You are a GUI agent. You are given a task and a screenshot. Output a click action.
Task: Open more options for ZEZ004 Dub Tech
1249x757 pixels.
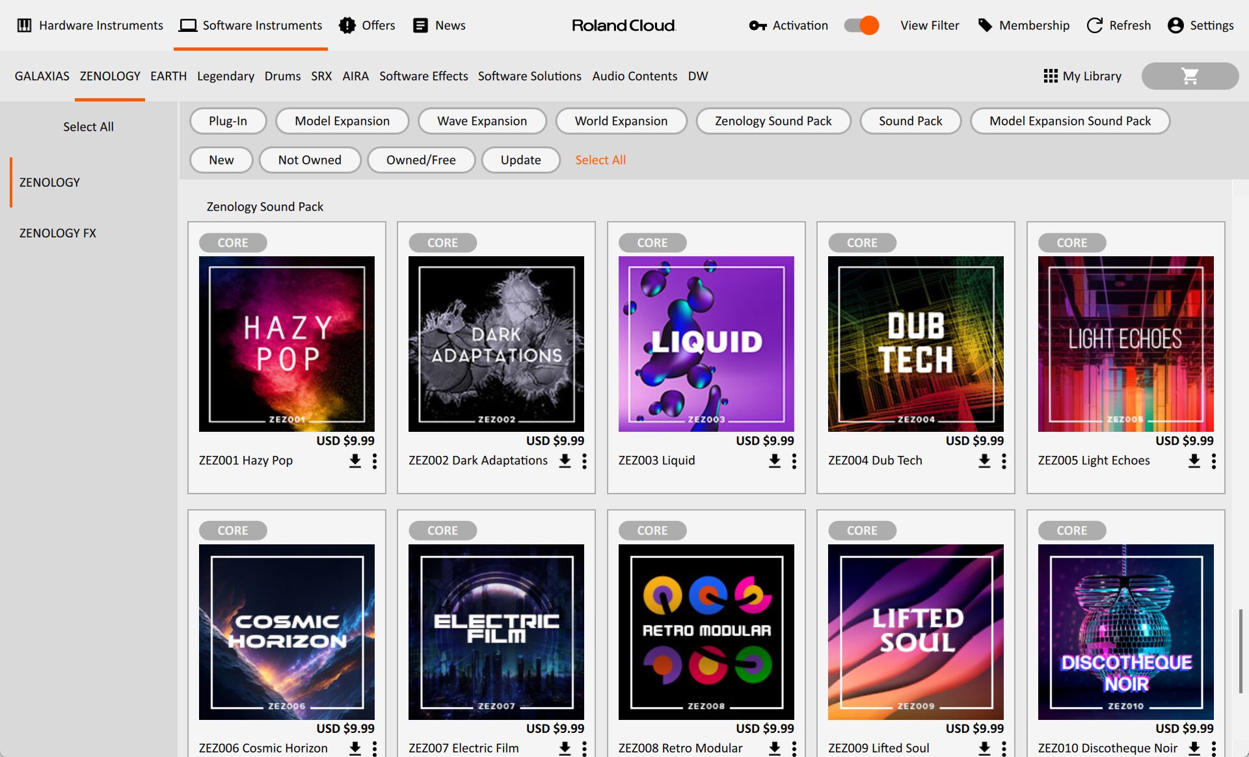[1004, 461]
